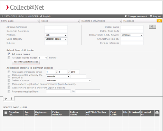Viewport: 163px width, 131px height.
Task: Toggle the select-all checkbox in table header
Action: [6, 113]
